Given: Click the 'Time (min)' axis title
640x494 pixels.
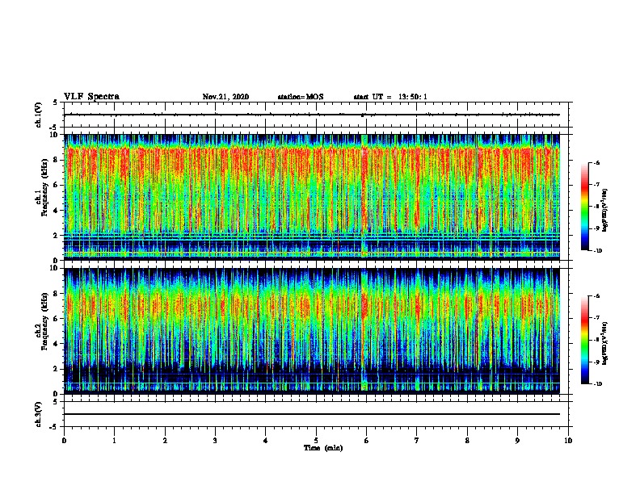Looking at the screenshot, I should pos(323,448).
